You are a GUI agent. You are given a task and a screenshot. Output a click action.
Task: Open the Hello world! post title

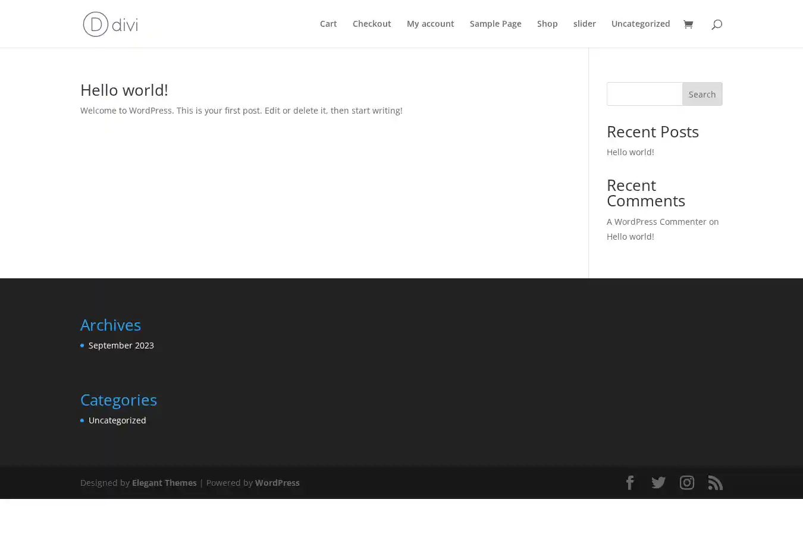click(124, 90)
